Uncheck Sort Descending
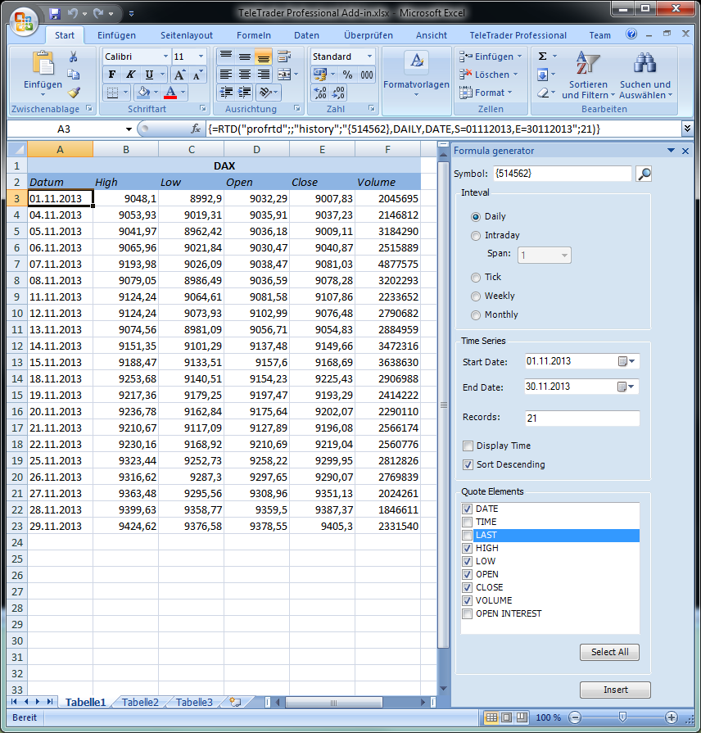The image size is (701, 733). [x=468, y=464]
